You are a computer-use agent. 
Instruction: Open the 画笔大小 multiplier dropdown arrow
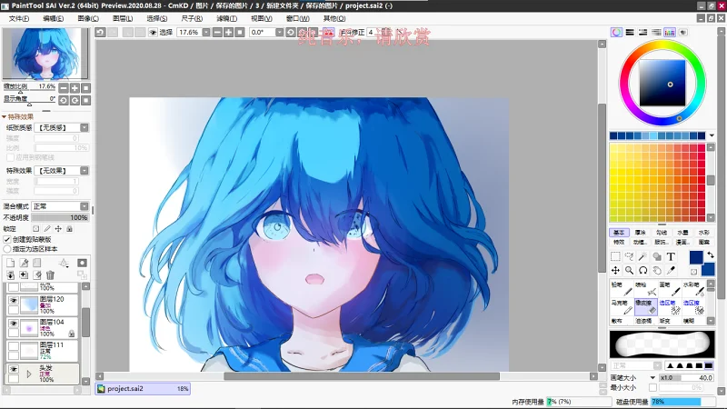coord(652,377)
